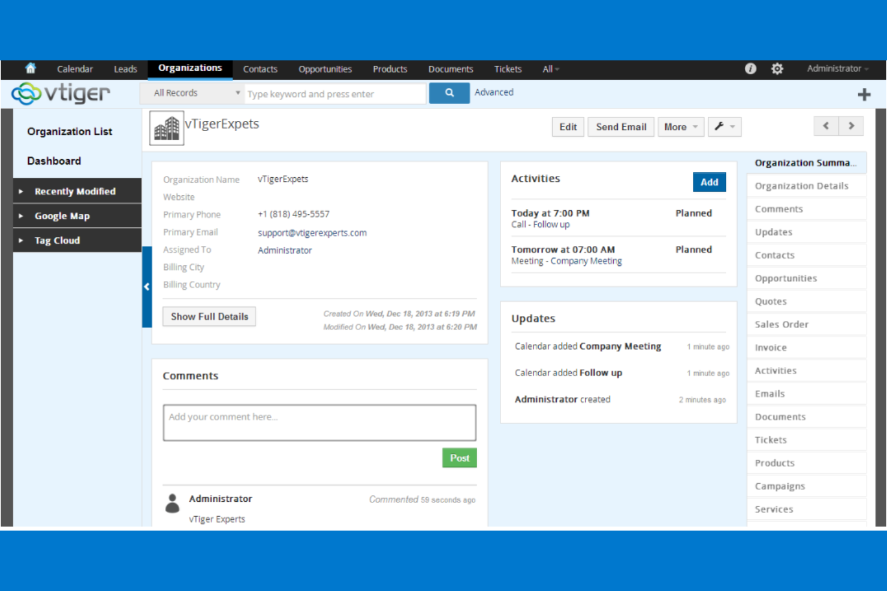Viewport: 887px width, 591px height.
Task: Open CRM settings gear icon
Action: pyautogui.click(x=777, y=69)
